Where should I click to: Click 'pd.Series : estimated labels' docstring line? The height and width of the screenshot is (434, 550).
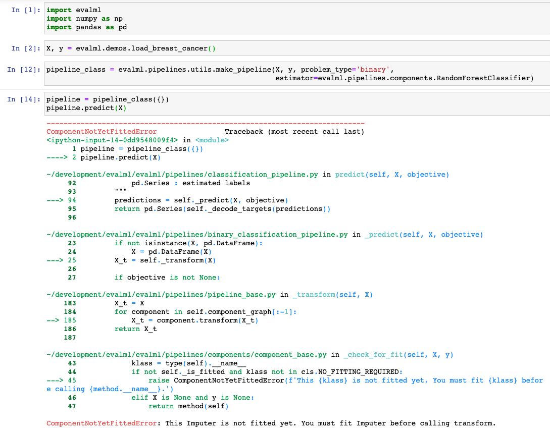coord(191,183)
